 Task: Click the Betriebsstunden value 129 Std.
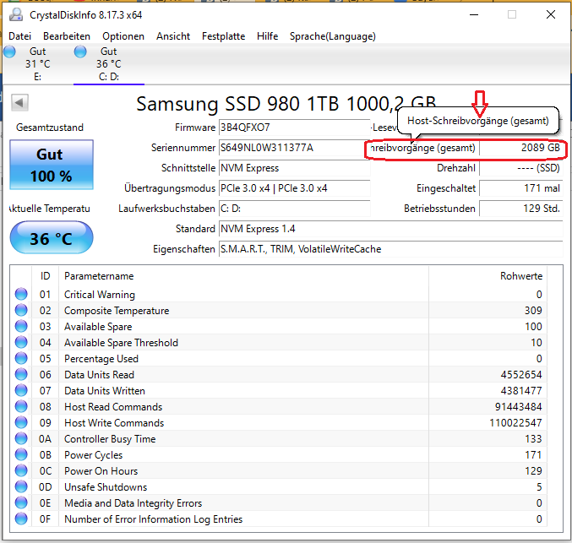tap(521, 209)
